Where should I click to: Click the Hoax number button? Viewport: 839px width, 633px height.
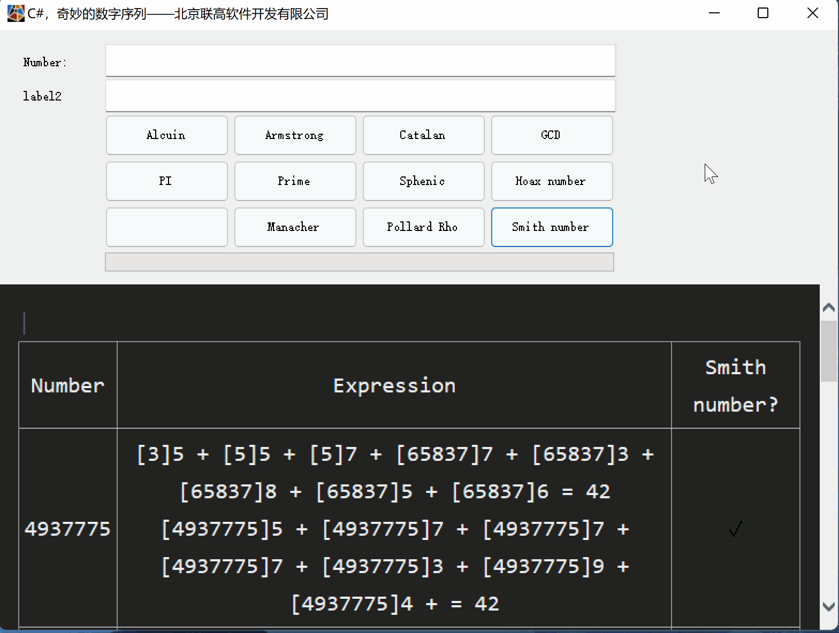click(552, 181)
